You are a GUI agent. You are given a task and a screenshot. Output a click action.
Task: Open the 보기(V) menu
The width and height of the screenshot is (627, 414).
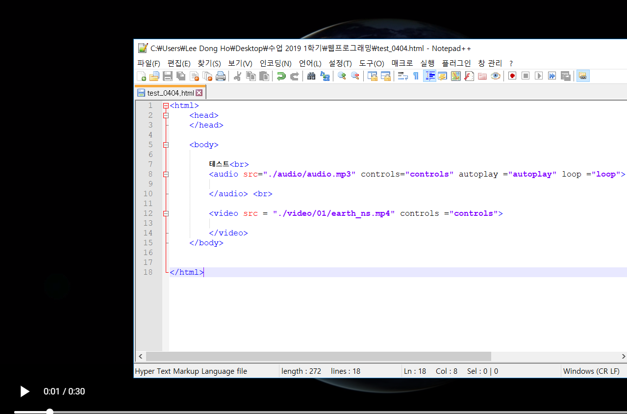[x=240, y=63]
